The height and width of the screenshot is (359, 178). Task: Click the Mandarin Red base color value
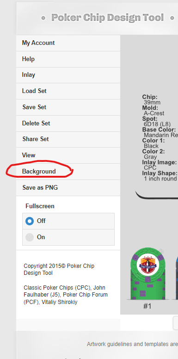161,135
